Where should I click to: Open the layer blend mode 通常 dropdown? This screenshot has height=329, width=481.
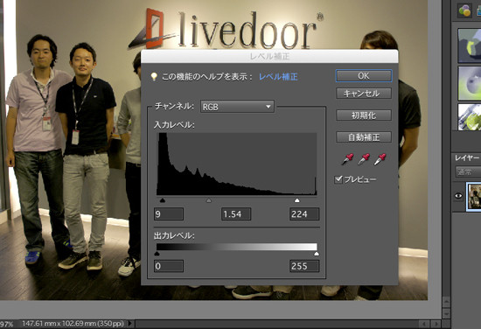click(468, 171)
